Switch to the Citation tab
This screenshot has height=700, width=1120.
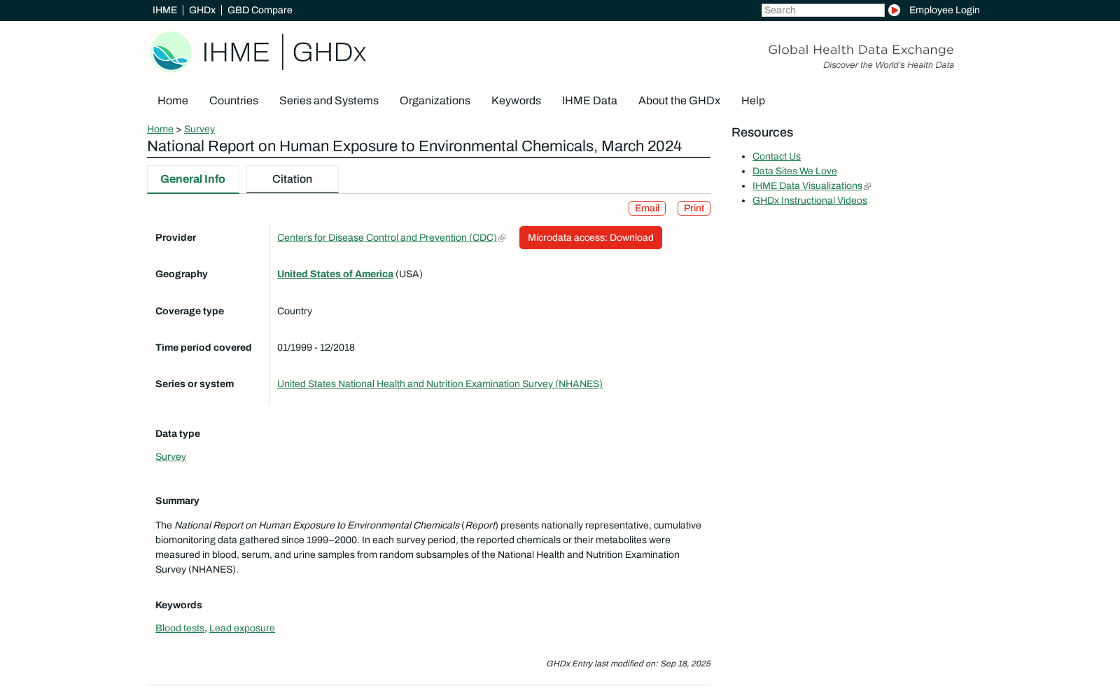tap(293, 179)
